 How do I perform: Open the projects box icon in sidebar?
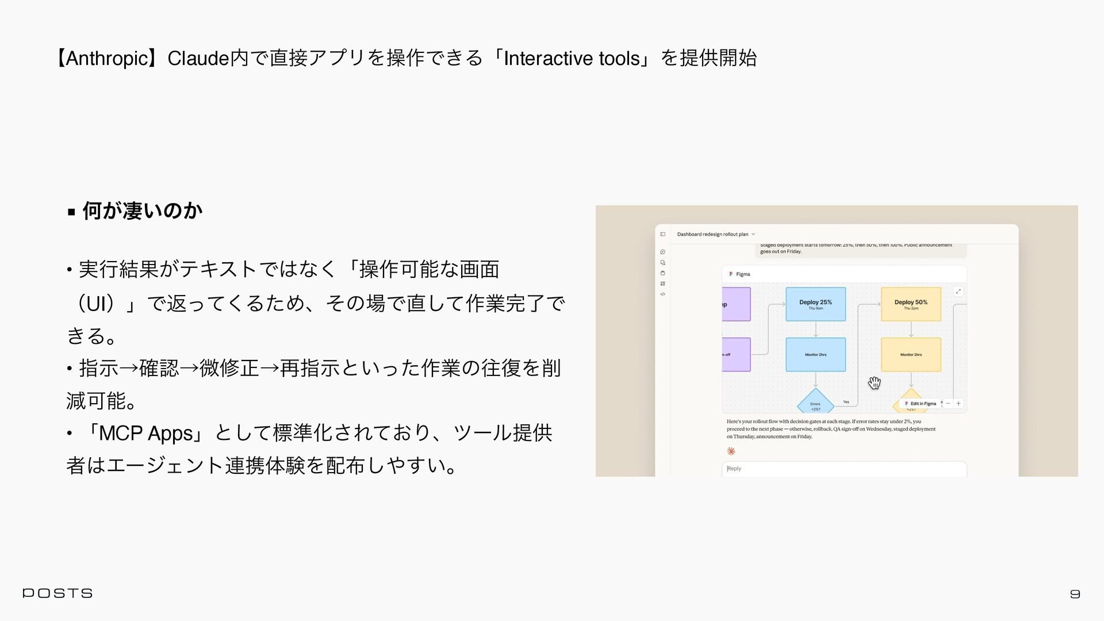click(662, 273)
